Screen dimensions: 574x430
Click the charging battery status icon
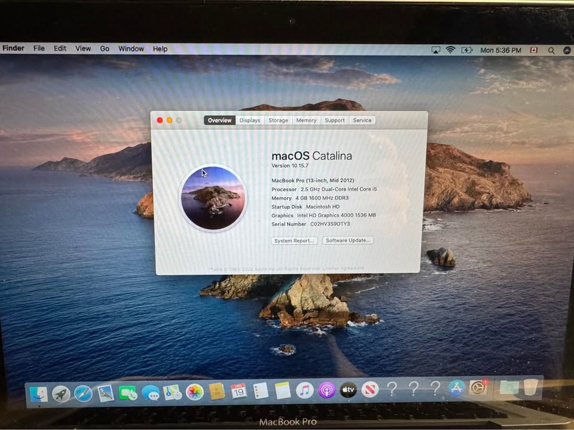click(x=467, y=50)
